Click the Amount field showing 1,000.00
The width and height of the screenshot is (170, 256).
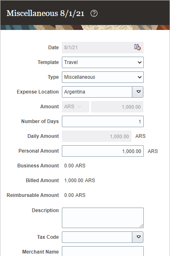pyautogui.click(x=117, y=107)
